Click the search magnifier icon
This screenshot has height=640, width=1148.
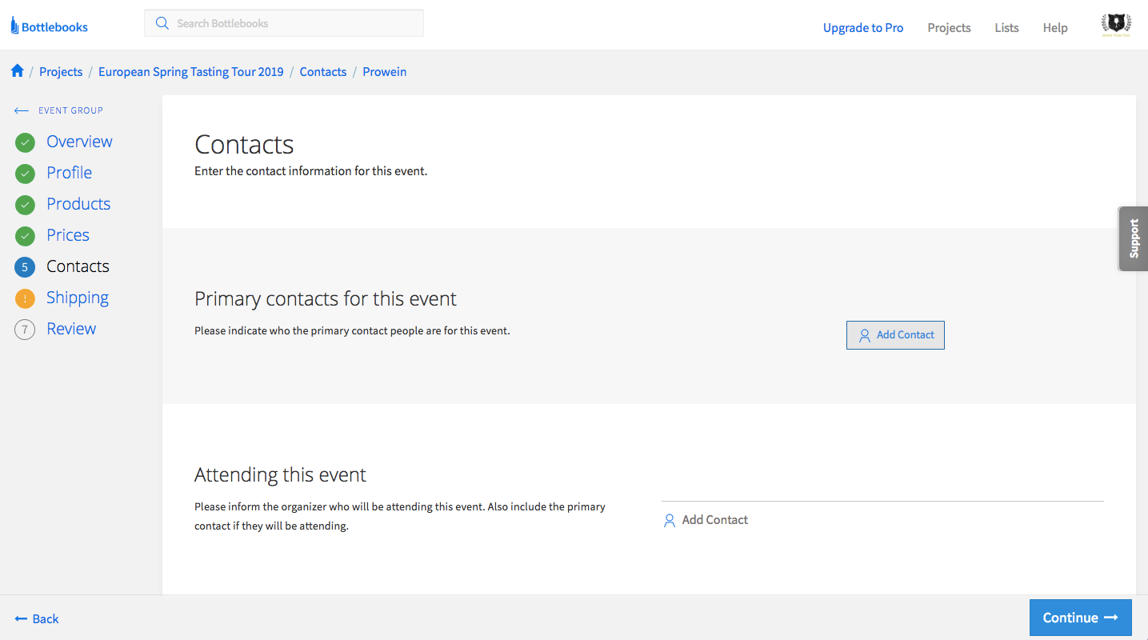pos(162,23)
